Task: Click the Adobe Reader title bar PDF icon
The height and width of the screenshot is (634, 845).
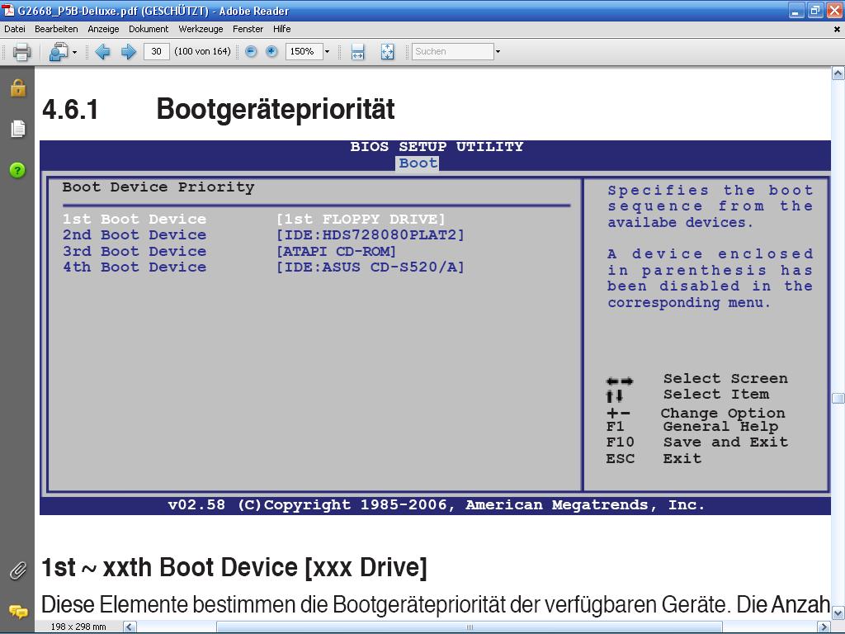Action: (8, 10)
